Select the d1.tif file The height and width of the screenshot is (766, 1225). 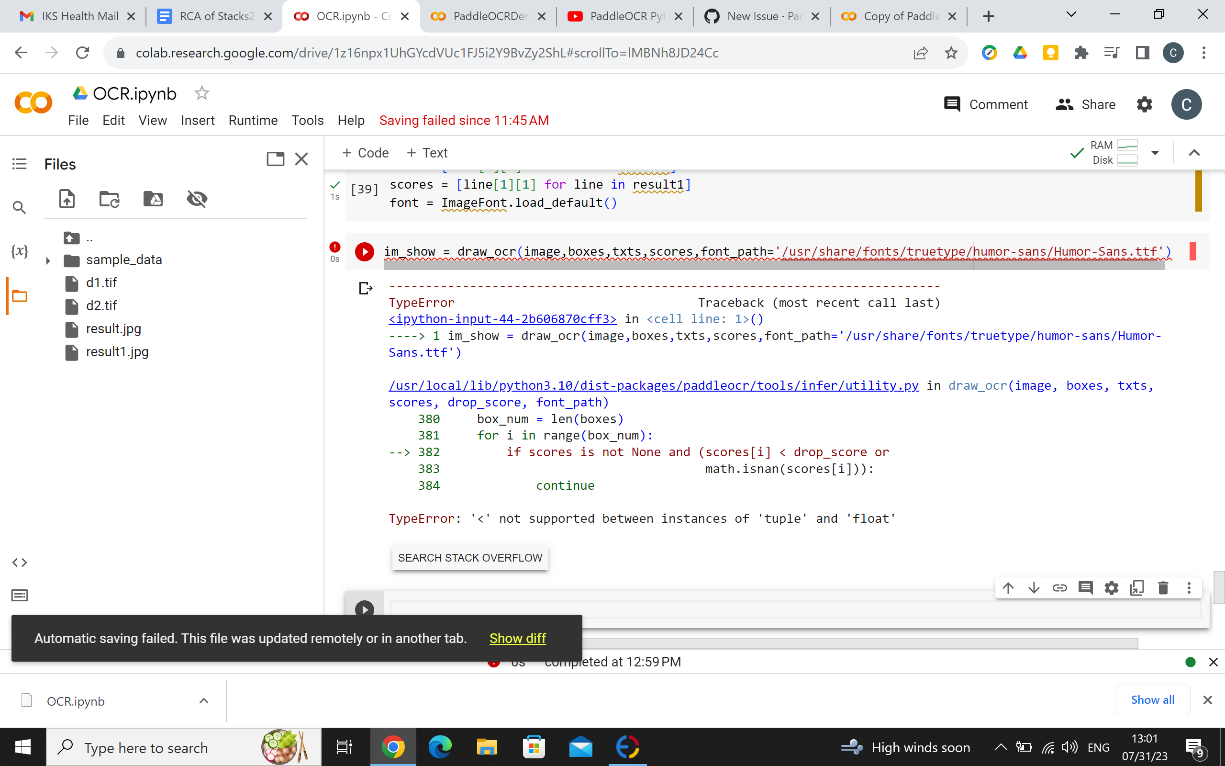[x=101, y=282]
